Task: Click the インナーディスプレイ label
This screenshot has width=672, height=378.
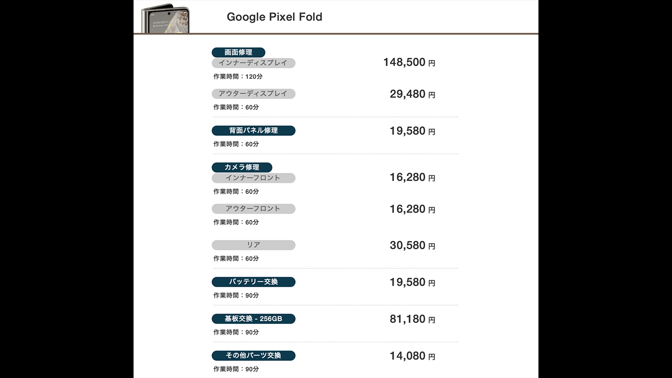Action: (x=253, y=63)
